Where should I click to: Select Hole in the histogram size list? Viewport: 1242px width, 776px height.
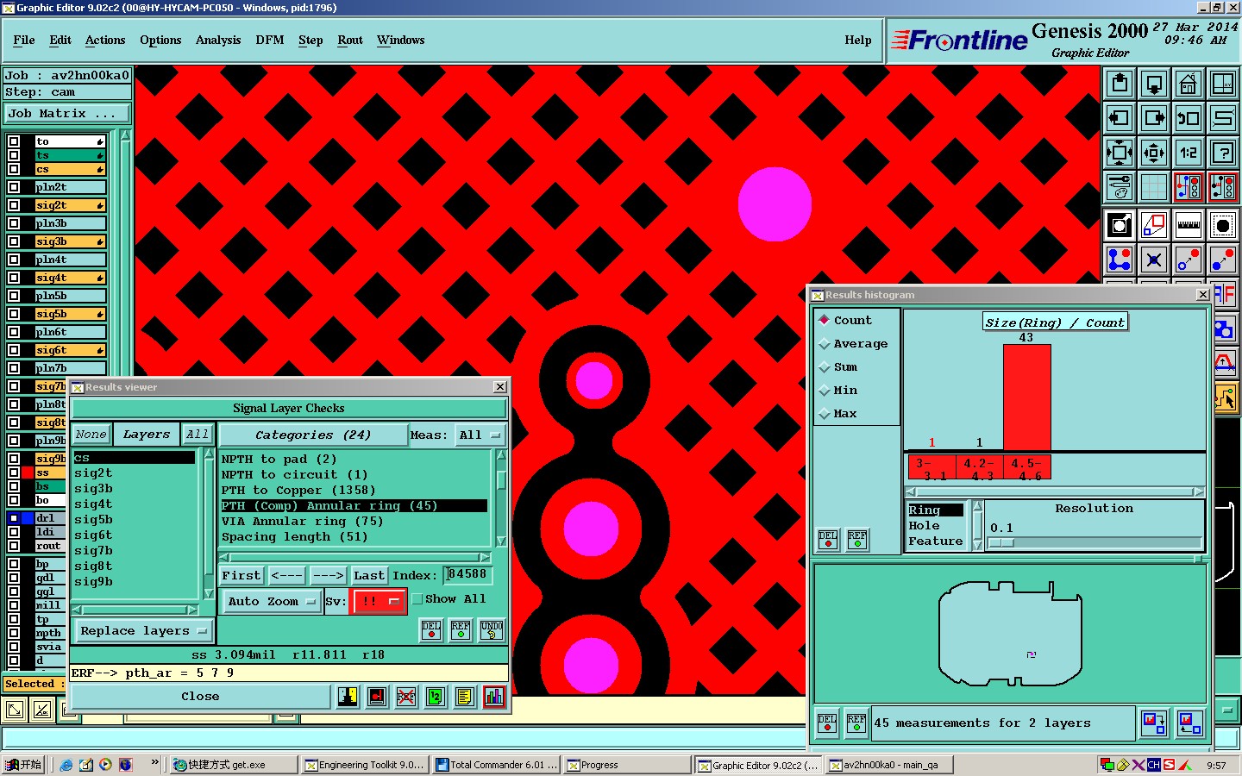coord(925,525)
